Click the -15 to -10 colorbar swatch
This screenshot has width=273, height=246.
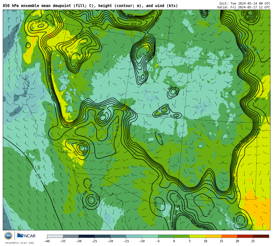pos(134,236)
